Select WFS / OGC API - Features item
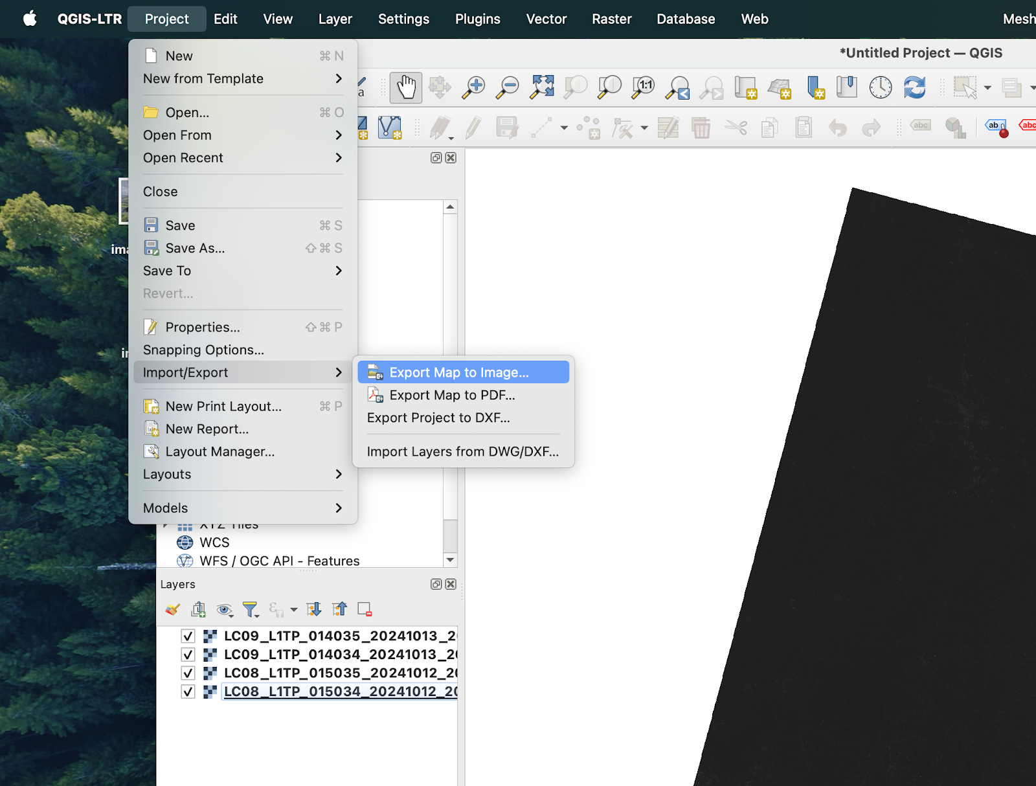 279,561
